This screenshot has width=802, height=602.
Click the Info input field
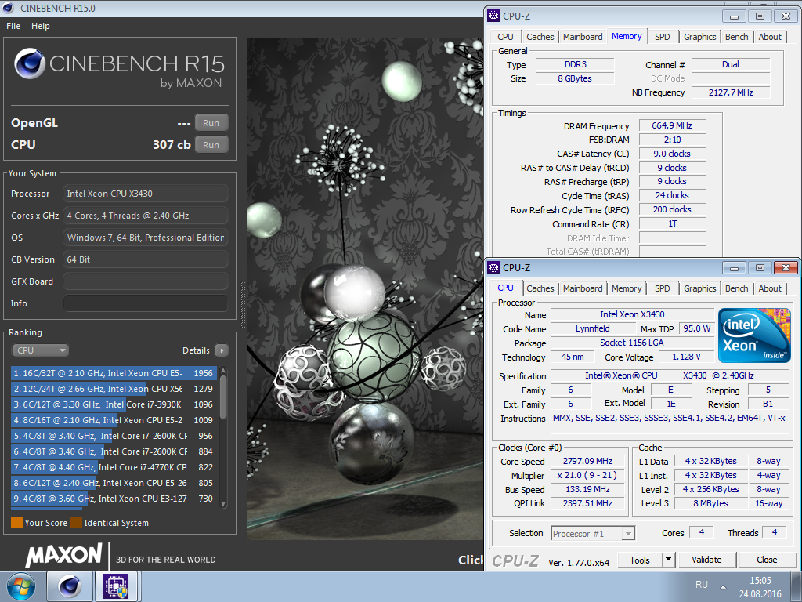tap(146, 303)
